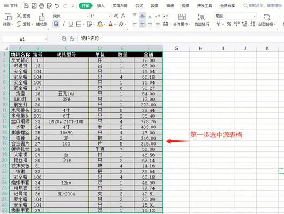Toggle align left
Image resolution: width=284 pixels, height=214 pixels.
click(x=135, y=24)
